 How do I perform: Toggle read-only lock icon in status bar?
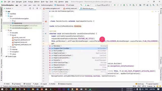154,86
